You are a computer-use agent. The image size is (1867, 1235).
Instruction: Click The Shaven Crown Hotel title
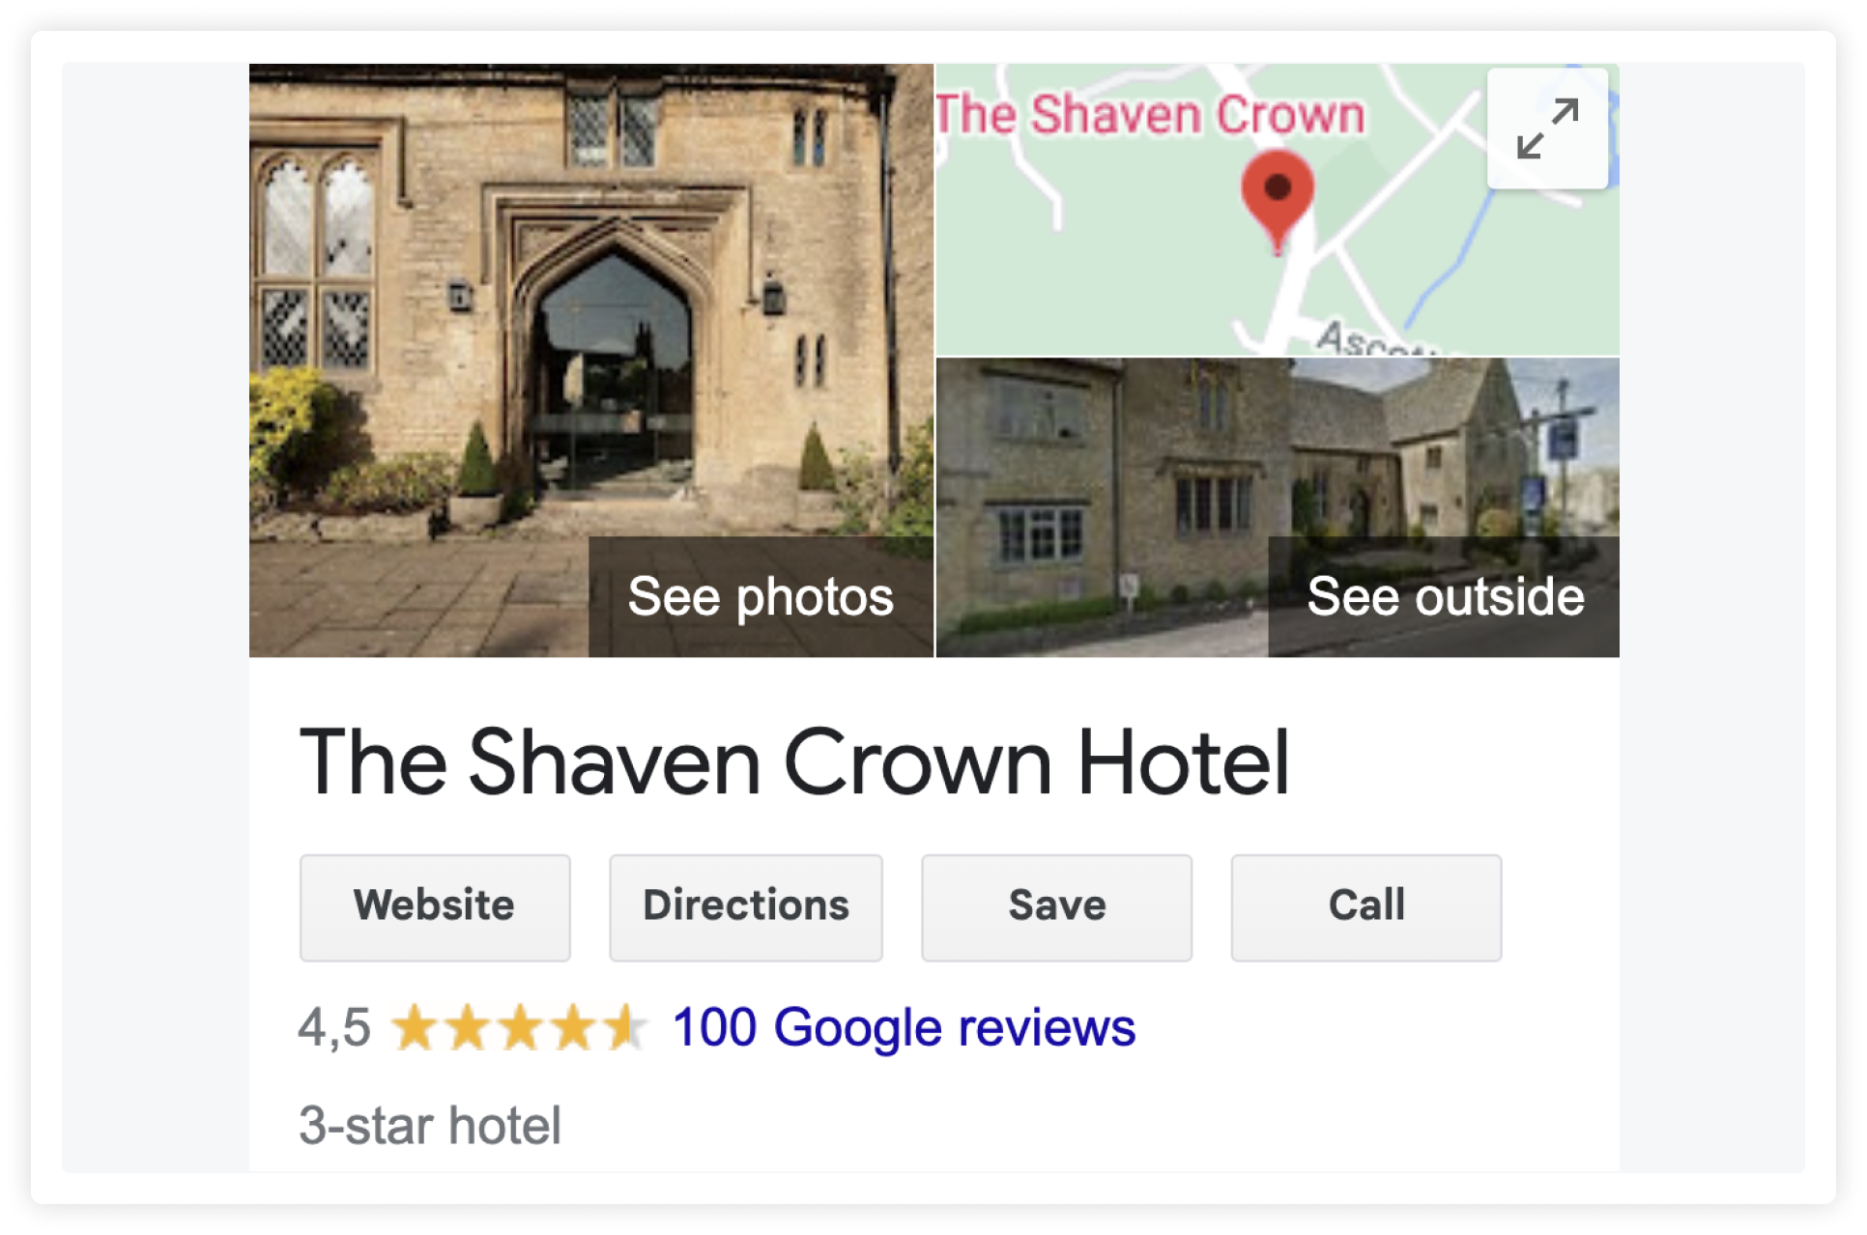tap(794, 762)
